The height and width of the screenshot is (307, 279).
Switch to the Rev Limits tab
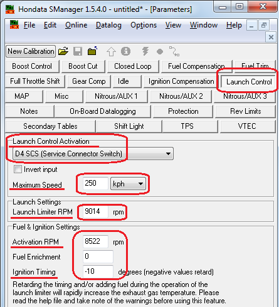pyautogui.click(x=245, y=111)
